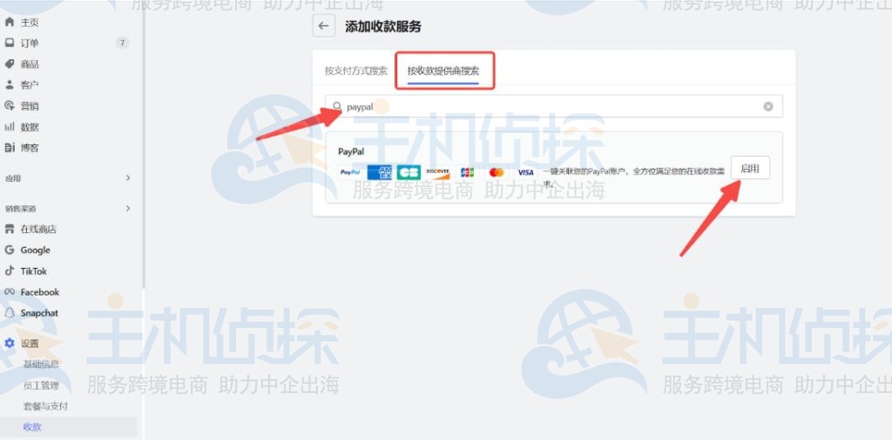Open the 营销 marketing icon
892x440 pixels.
click(x=10, y=105)
